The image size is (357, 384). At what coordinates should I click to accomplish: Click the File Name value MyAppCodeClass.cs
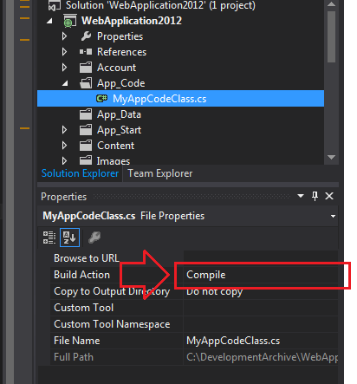(233, 341)
